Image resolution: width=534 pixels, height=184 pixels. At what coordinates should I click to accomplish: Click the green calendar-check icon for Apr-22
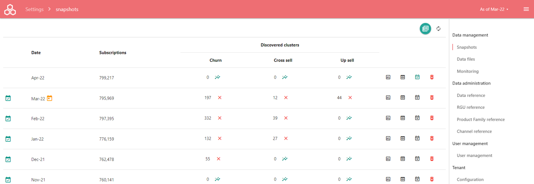[x=417, y=77]
